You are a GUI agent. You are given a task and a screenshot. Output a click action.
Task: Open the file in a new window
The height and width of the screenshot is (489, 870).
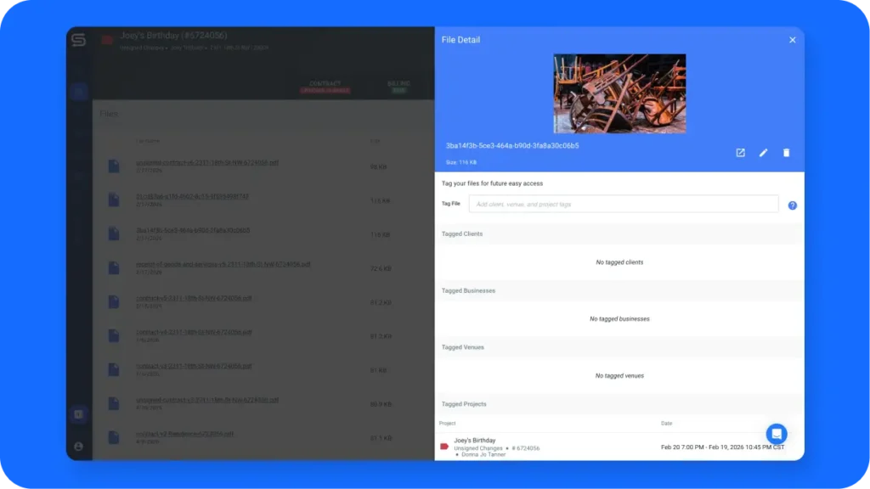pos(740,153)
